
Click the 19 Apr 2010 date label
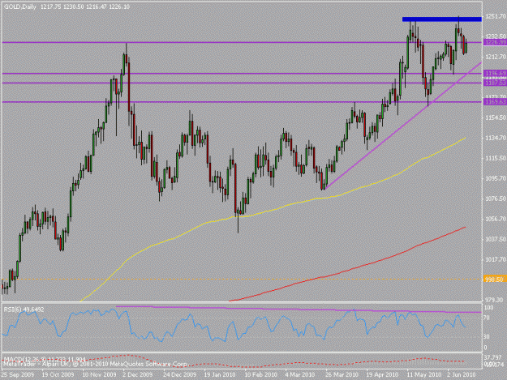[382, 374]
